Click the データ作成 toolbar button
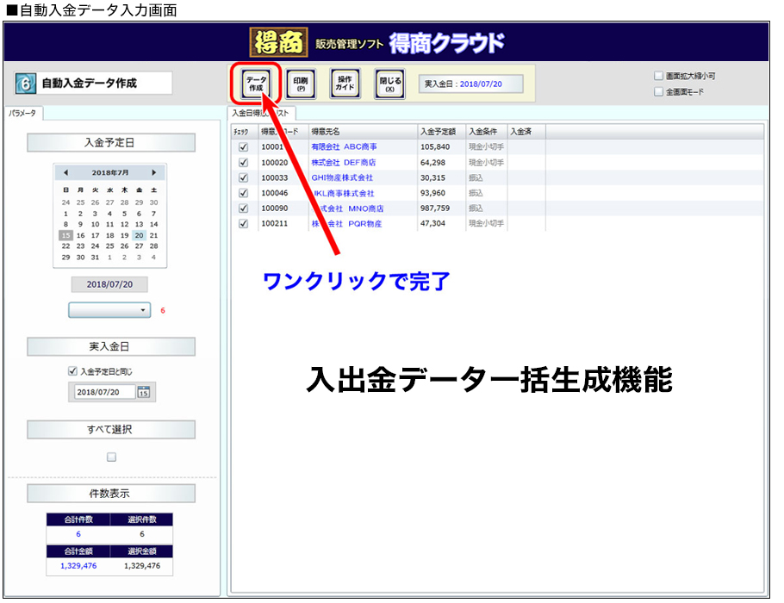 pyautogui.click(x=256, y=84)
